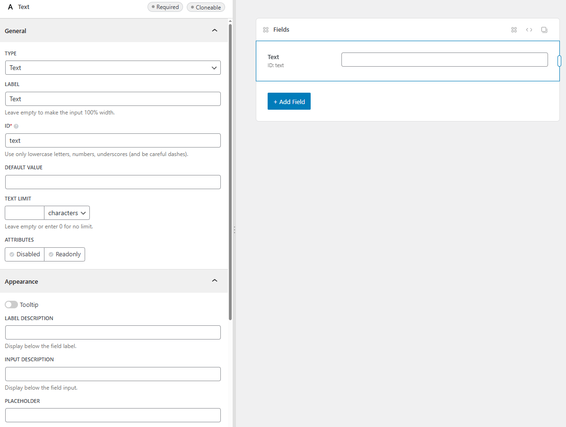
Task: Toggle the Disabled attribute
Action: (x=25, y=254)
